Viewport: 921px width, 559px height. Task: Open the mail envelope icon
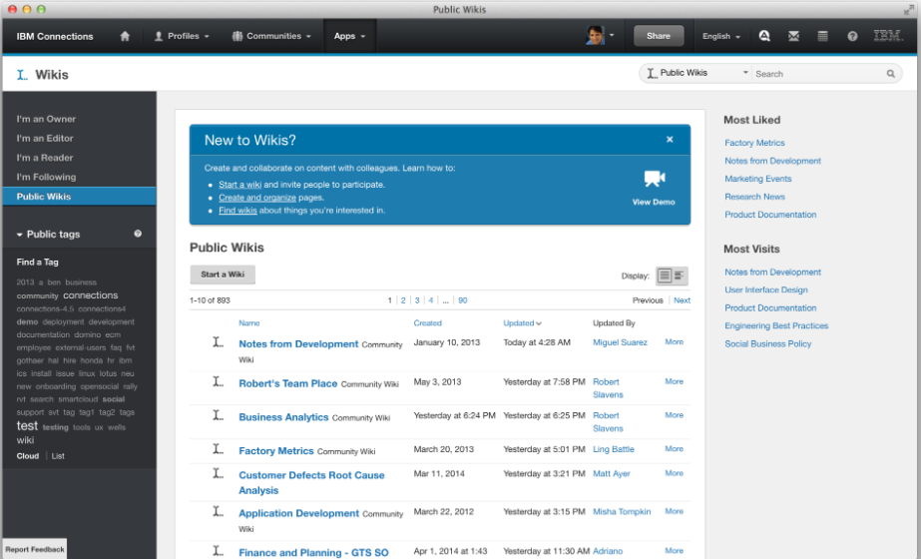pos(793,37)
